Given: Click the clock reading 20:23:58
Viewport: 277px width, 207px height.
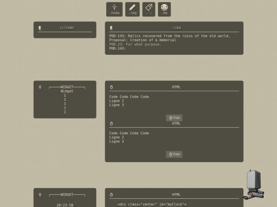Looking at the screenshot, I should pyautogui.click(x=65, y=205).
